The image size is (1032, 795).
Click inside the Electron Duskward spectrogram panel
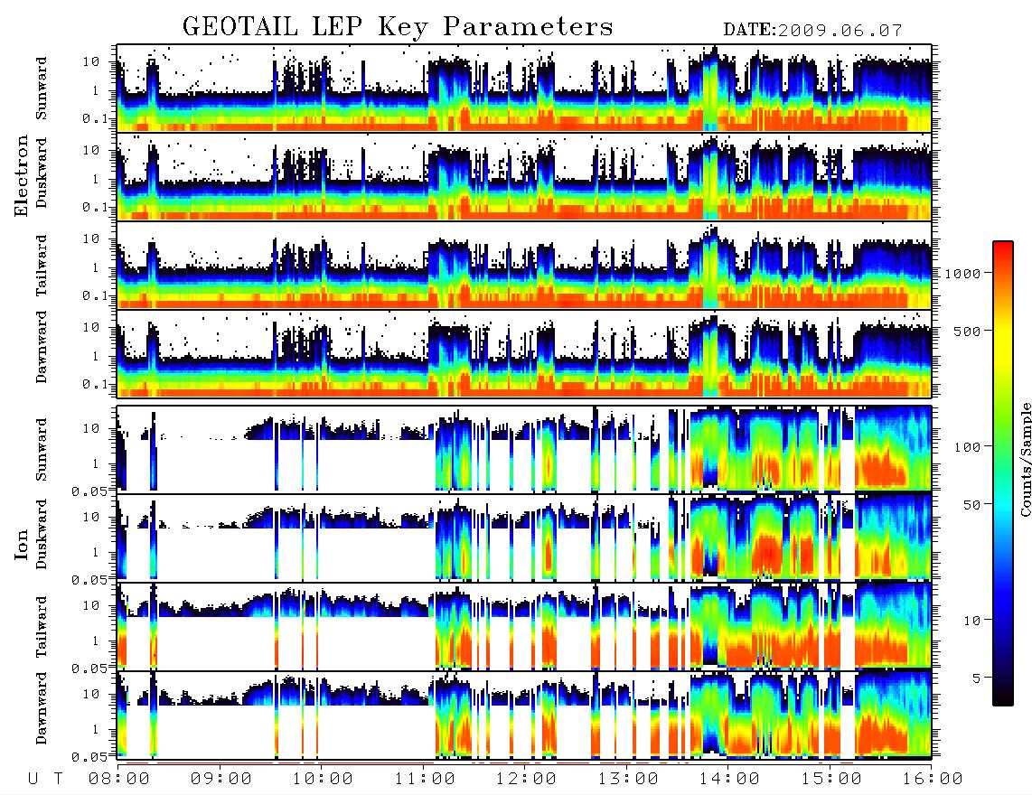524,176
